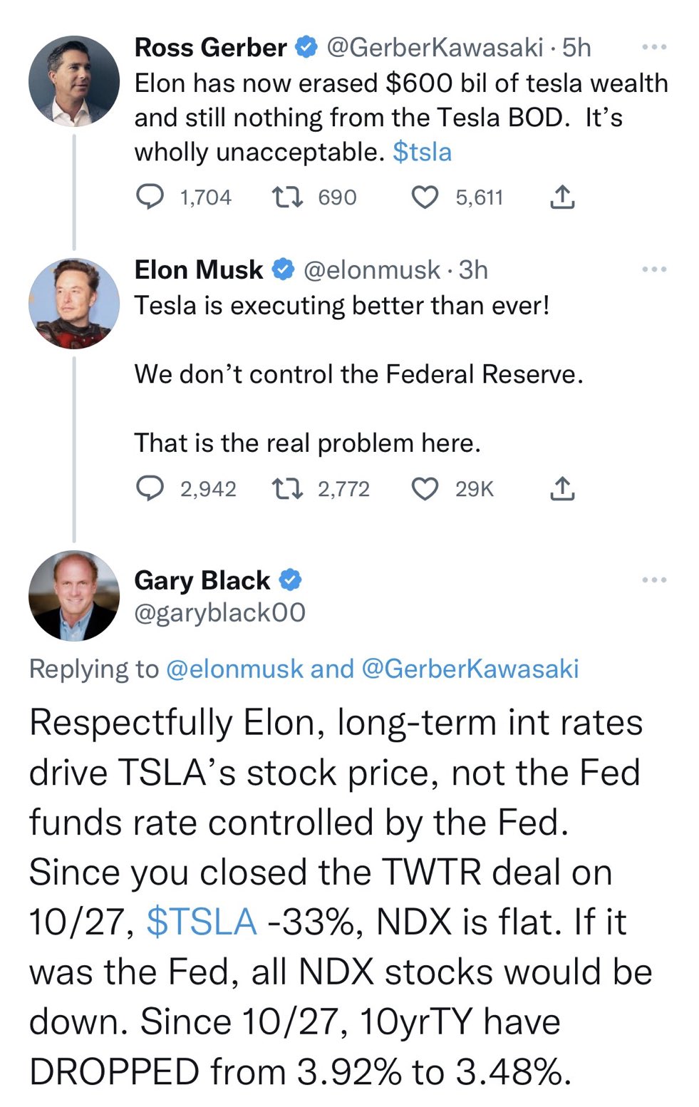The image size is (699, 1107).
Task: Open the $TSLA cashtag in Gary's reply
Action: pos(201,922)
